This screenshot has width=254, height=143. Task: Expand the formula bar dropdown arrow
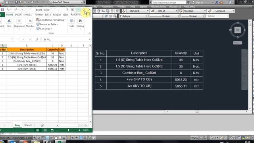click(x=90, y=39)
